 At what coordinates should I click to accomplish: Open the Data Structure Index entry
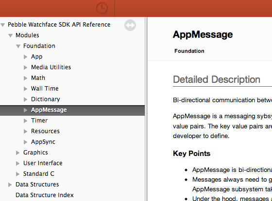pyautogui.click(x=45, y=195)
